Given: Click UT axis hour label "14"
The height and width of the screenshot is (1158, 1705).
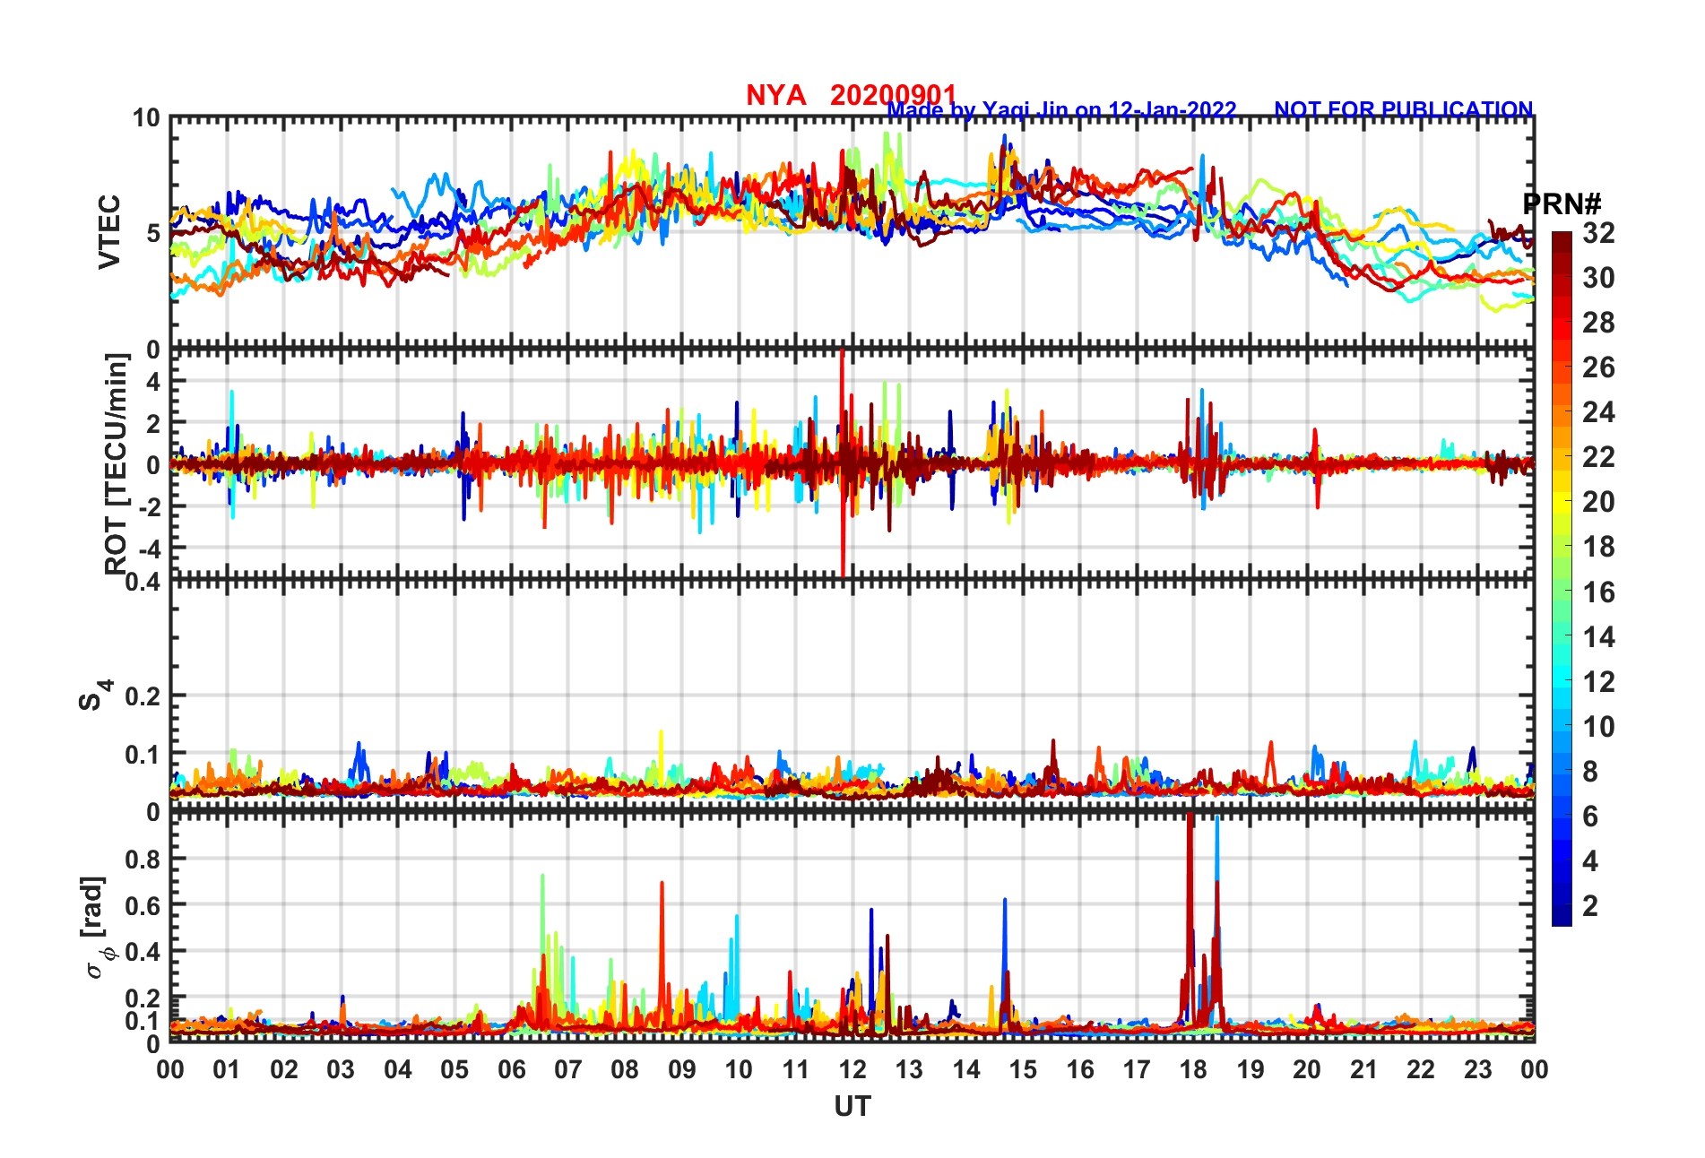Looking at the screenshot, I should 966,1070.
